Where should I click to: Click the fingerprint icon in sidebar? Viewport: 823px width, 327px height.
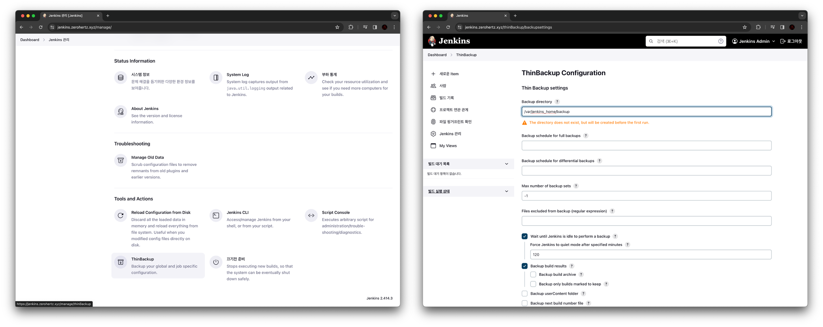click(433, 122)
